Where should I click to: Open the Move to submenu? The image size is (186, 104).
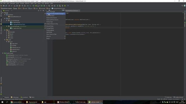[55, 36]
